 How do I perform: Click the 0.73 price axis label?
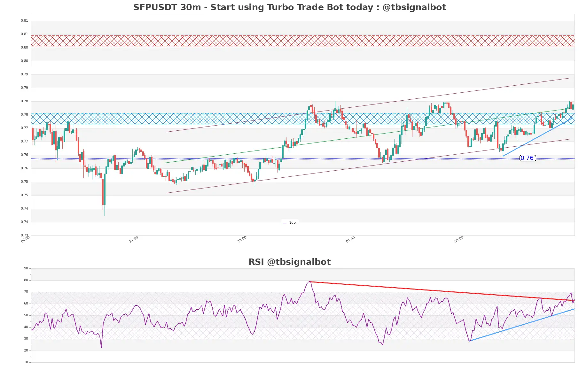[x=24, y=235]
